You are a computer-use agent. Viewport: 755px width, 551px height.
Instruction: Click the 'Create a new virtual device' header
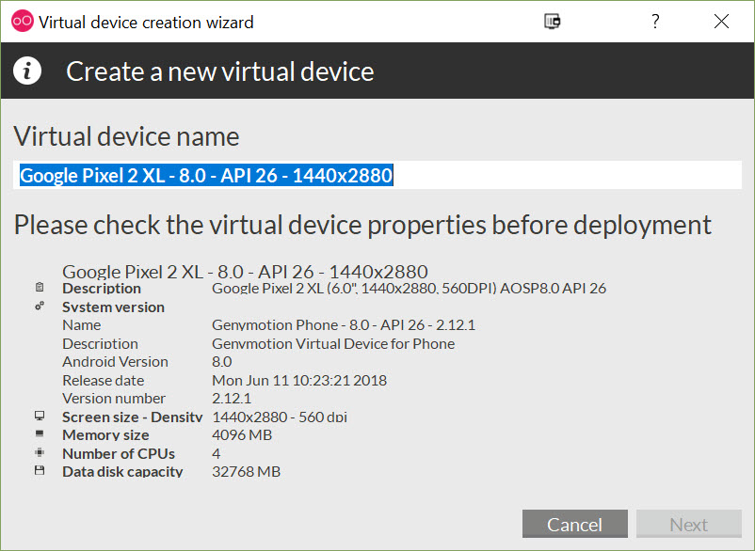coord(220,71)
